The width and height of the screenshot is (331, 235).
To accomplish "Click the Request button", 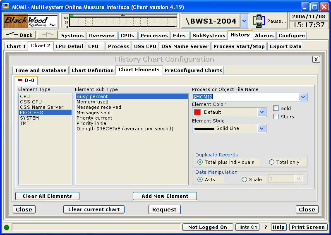I will 164,209.
